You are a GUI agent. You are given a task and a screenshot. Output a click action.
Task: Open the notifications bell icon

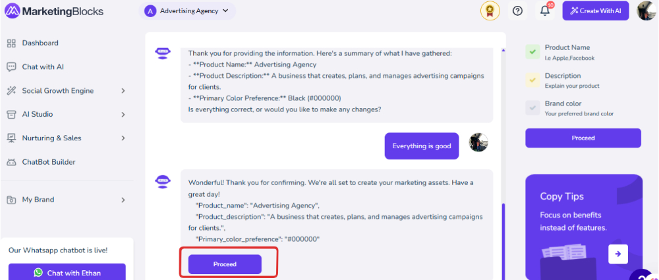(545, 11)
